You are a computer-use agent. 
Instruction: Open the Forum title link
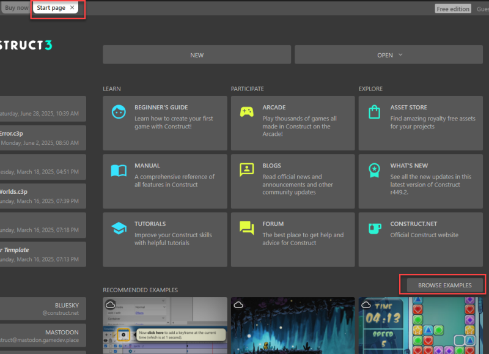[273, 224]
